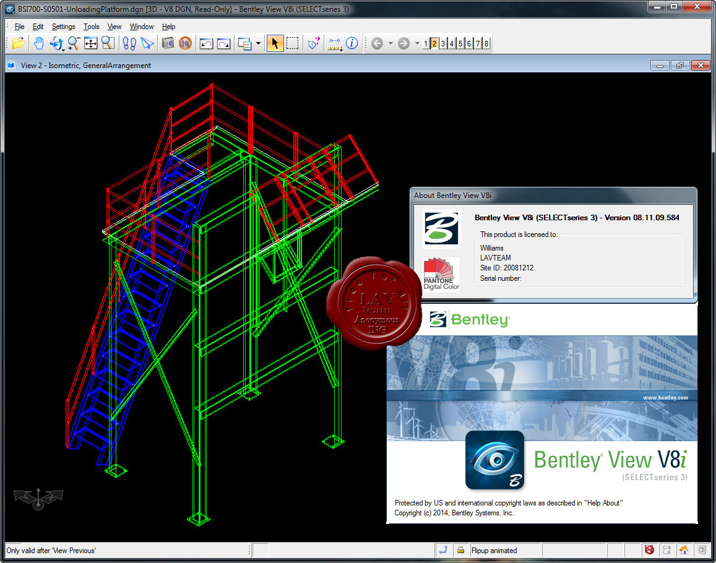Select the Pan View hand tool
The width and height of the screenshot is (716, 563).
[x=39, y=43]
